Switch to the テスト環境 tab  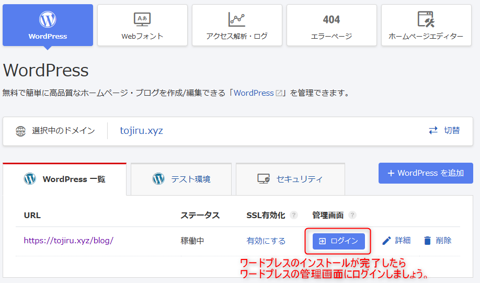(181, 179)
